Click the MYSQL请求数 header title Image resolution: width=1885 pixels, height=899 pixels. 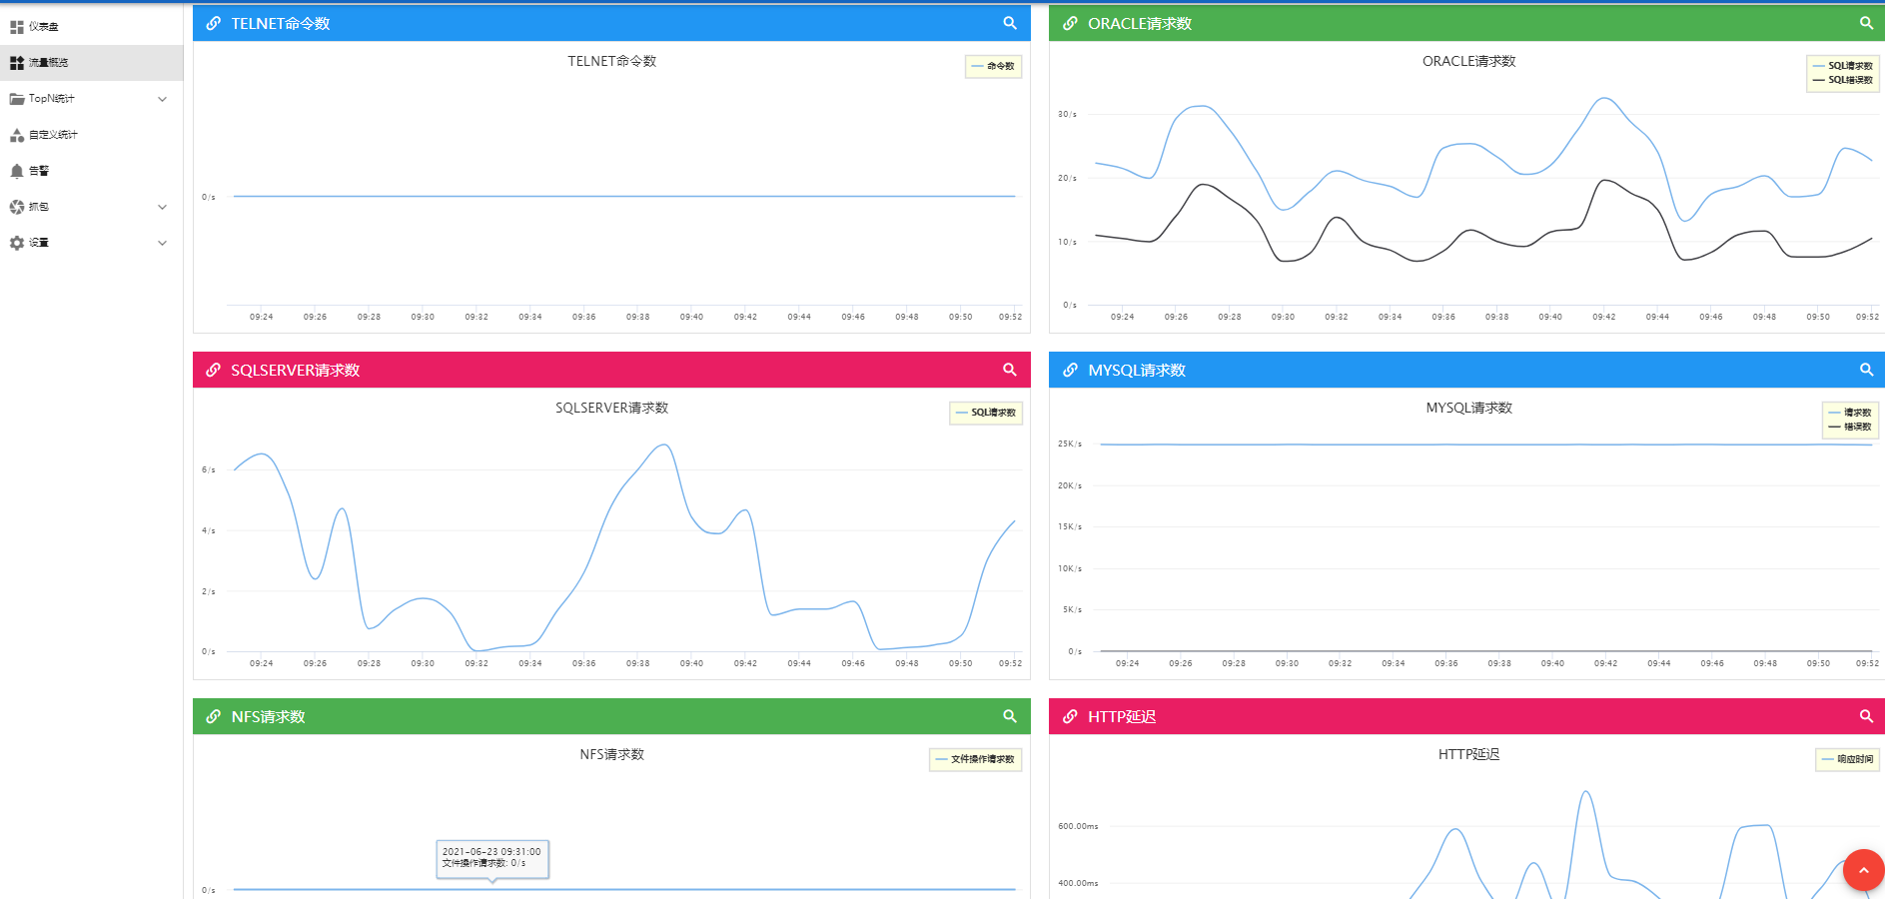[1137, 370]
